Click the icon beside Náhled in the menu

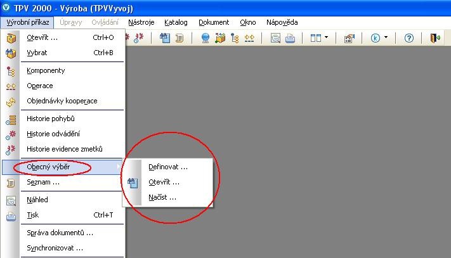click(x=11, y=200)
